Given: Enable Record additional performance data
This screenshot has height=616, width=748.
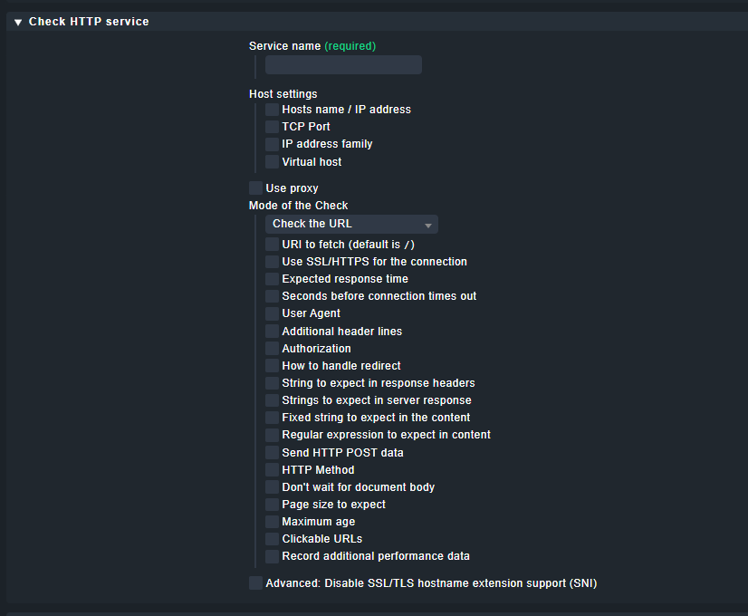Looking at the screenshot, I should pyautogui.click(x=272, y=556).
